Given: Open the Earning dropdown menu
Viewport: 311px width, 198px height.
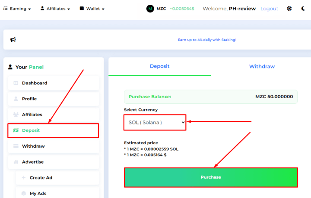Looking at the screenshot, I should click(17, 9).
